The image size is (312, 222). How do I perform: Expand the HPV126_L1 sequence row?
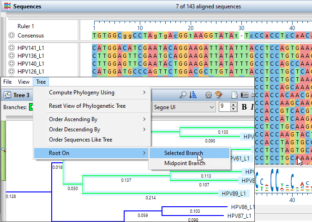12,71
